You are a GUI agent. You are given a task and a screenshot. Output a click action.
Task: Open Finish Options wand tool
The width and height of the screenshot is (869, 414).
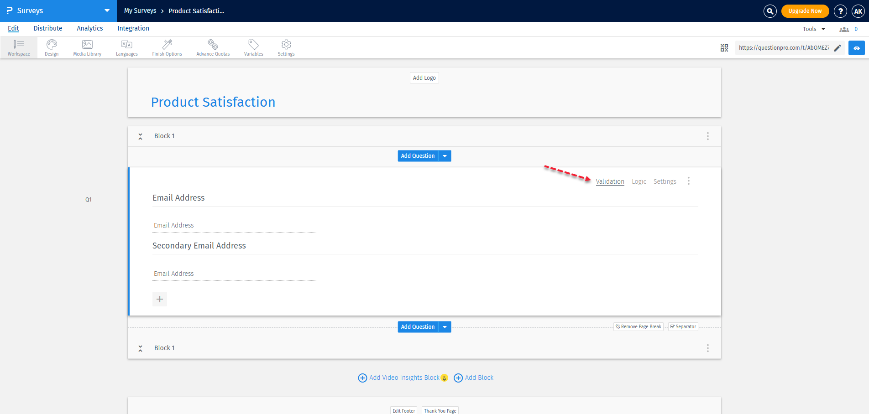(x=167, y=47)
